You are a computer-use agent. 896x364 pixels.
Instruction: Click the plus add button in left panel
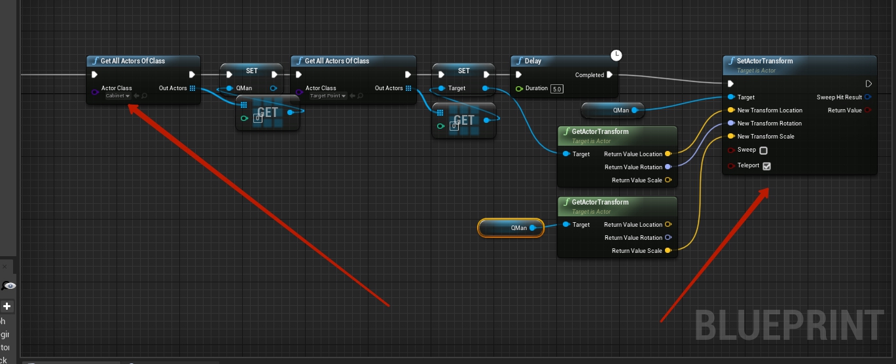coord(7,306)
